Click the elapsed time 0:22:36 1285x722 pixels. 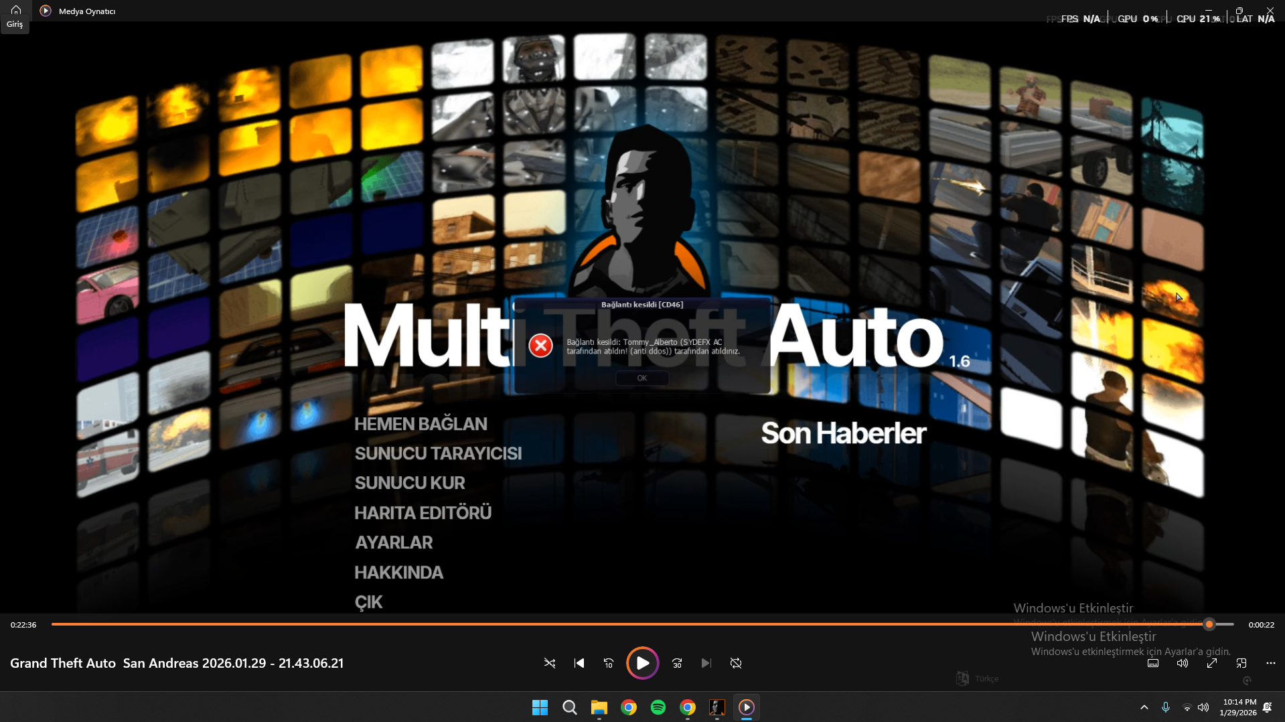click(23, 625)
